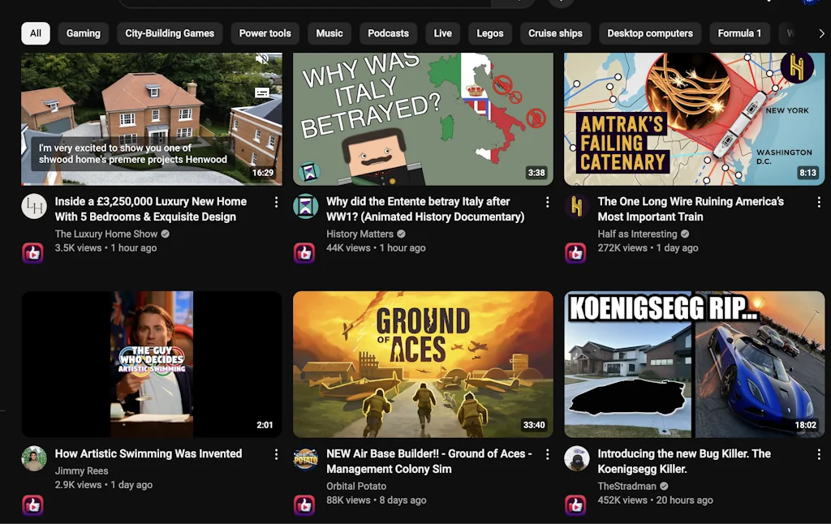Click TheStradman verified badge
831x524 pixels.
(x=664, y=486)
